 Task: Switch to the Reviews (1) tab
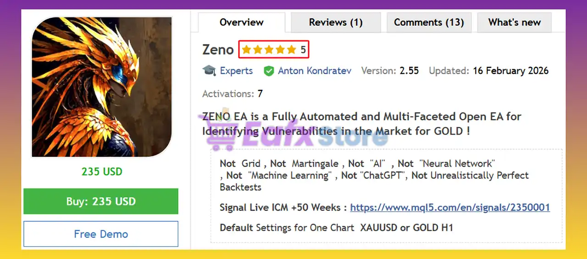336,22
